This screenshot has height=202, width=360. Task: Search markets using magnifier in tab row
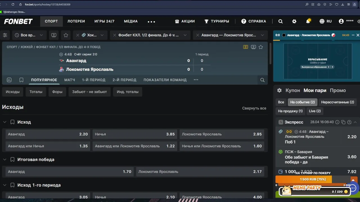pos(262,80)
